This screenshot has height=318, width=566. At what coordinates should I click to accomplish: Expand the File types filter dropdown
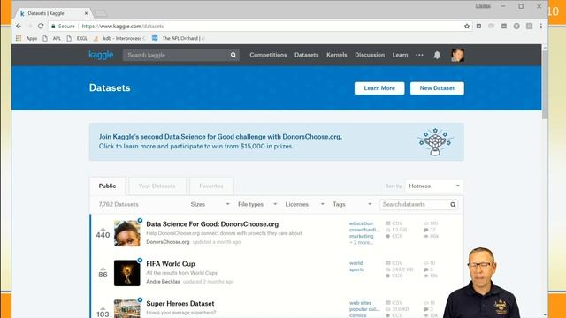[x=257, y=204]
